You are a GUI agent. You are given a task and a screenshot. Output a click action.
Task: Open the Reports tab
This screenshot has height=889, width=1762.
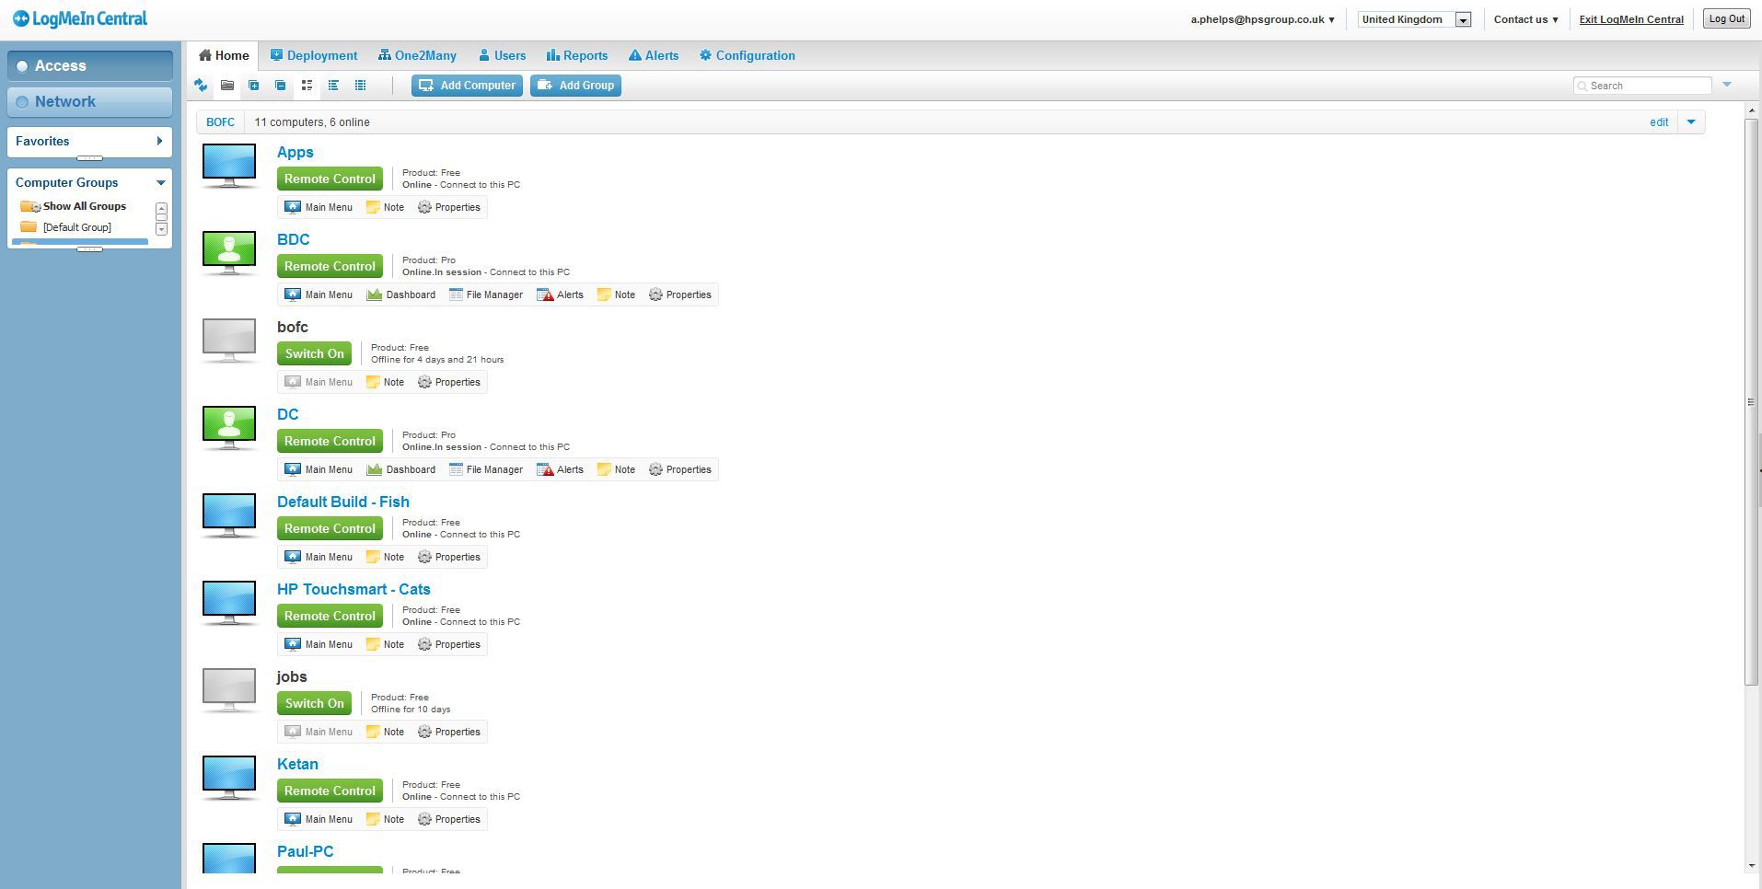point(577,55)
